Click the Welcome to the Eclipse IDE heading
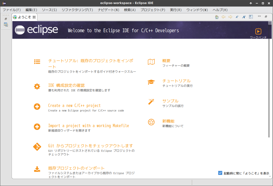273x186 pixels. coord(123,30)
